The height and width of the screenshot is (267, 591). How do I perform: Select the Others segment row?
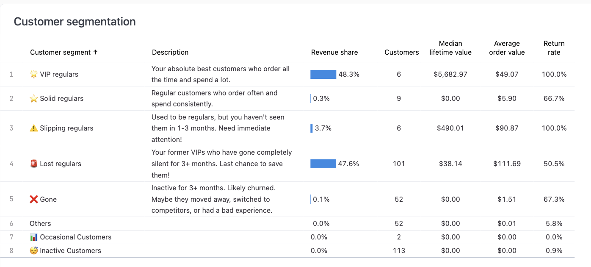pyautogui.click(x=40, y=223)
